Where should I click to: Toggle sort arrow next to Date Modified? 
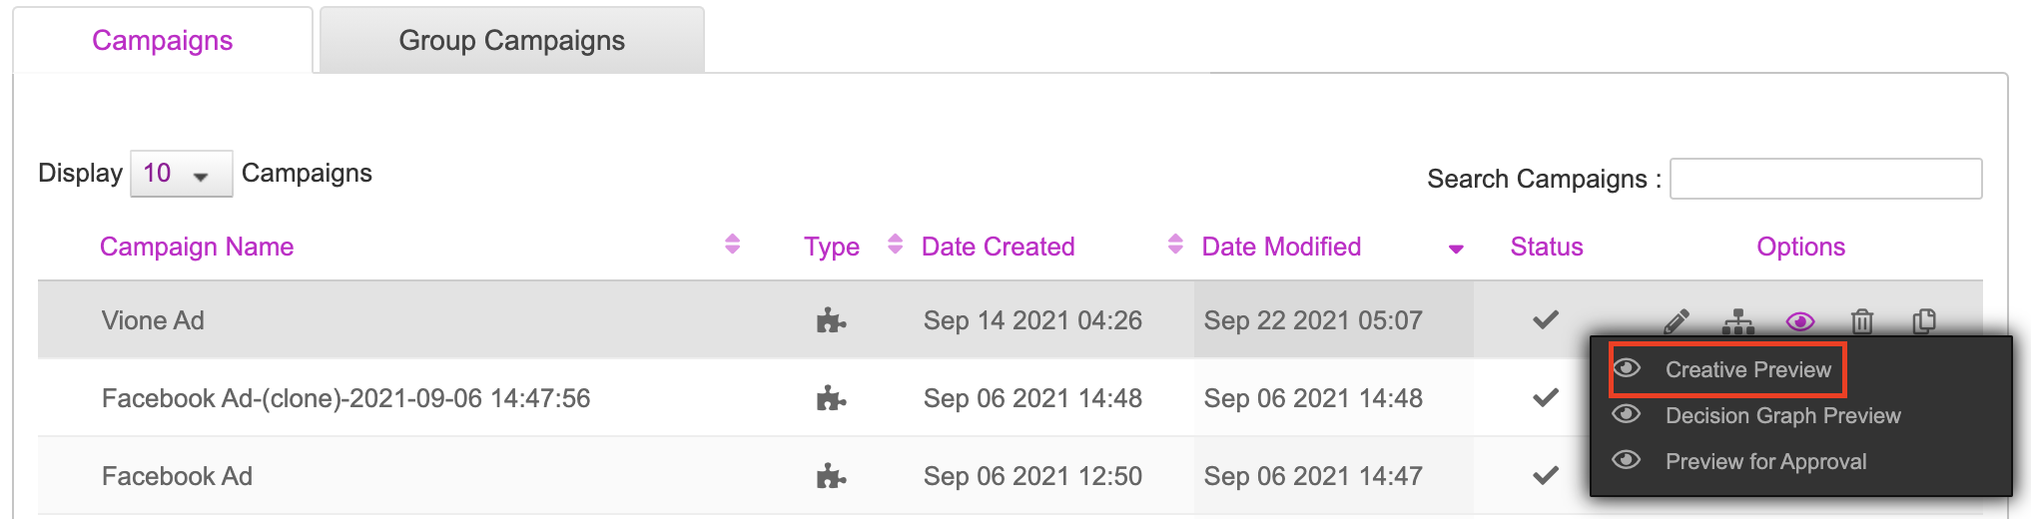coord(1456,249)
